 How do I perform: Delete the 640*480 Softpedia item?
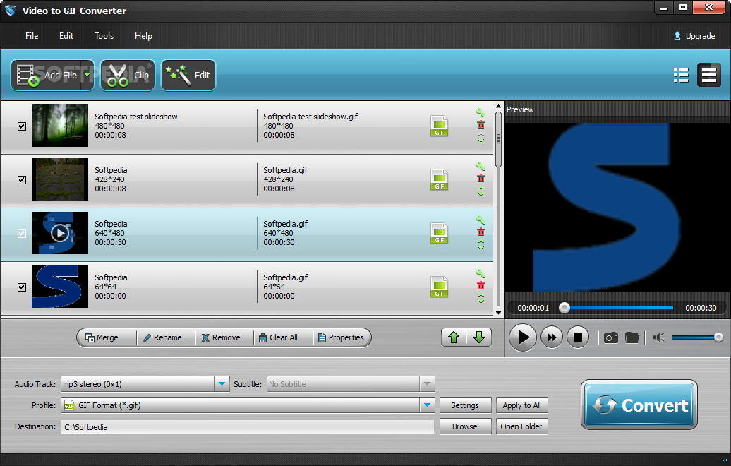pos(481,232)
